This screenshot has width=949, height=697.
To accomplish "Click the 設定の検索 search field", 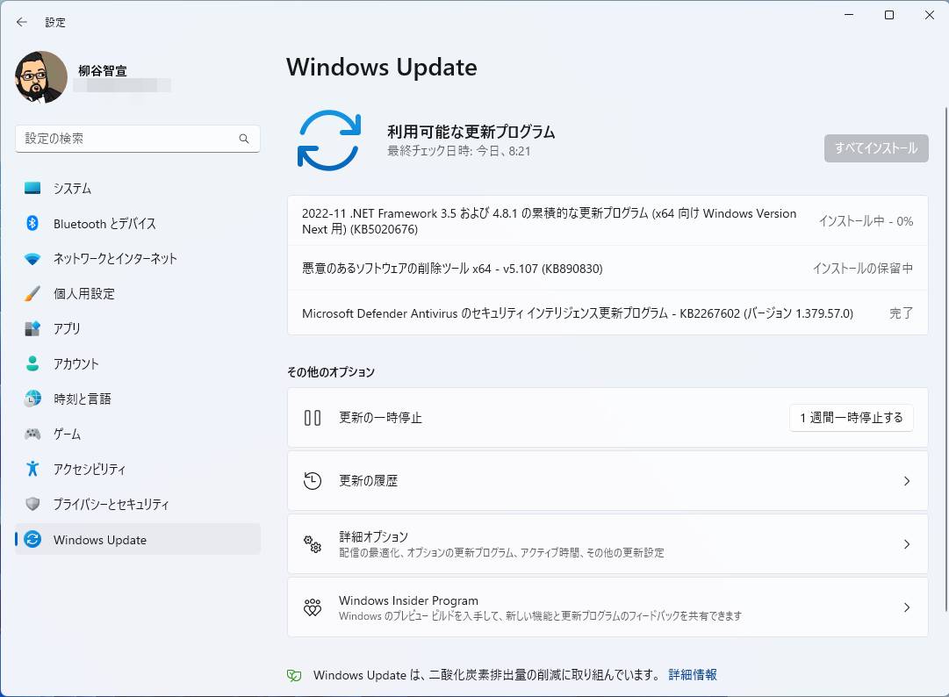I will pos(137,139).
